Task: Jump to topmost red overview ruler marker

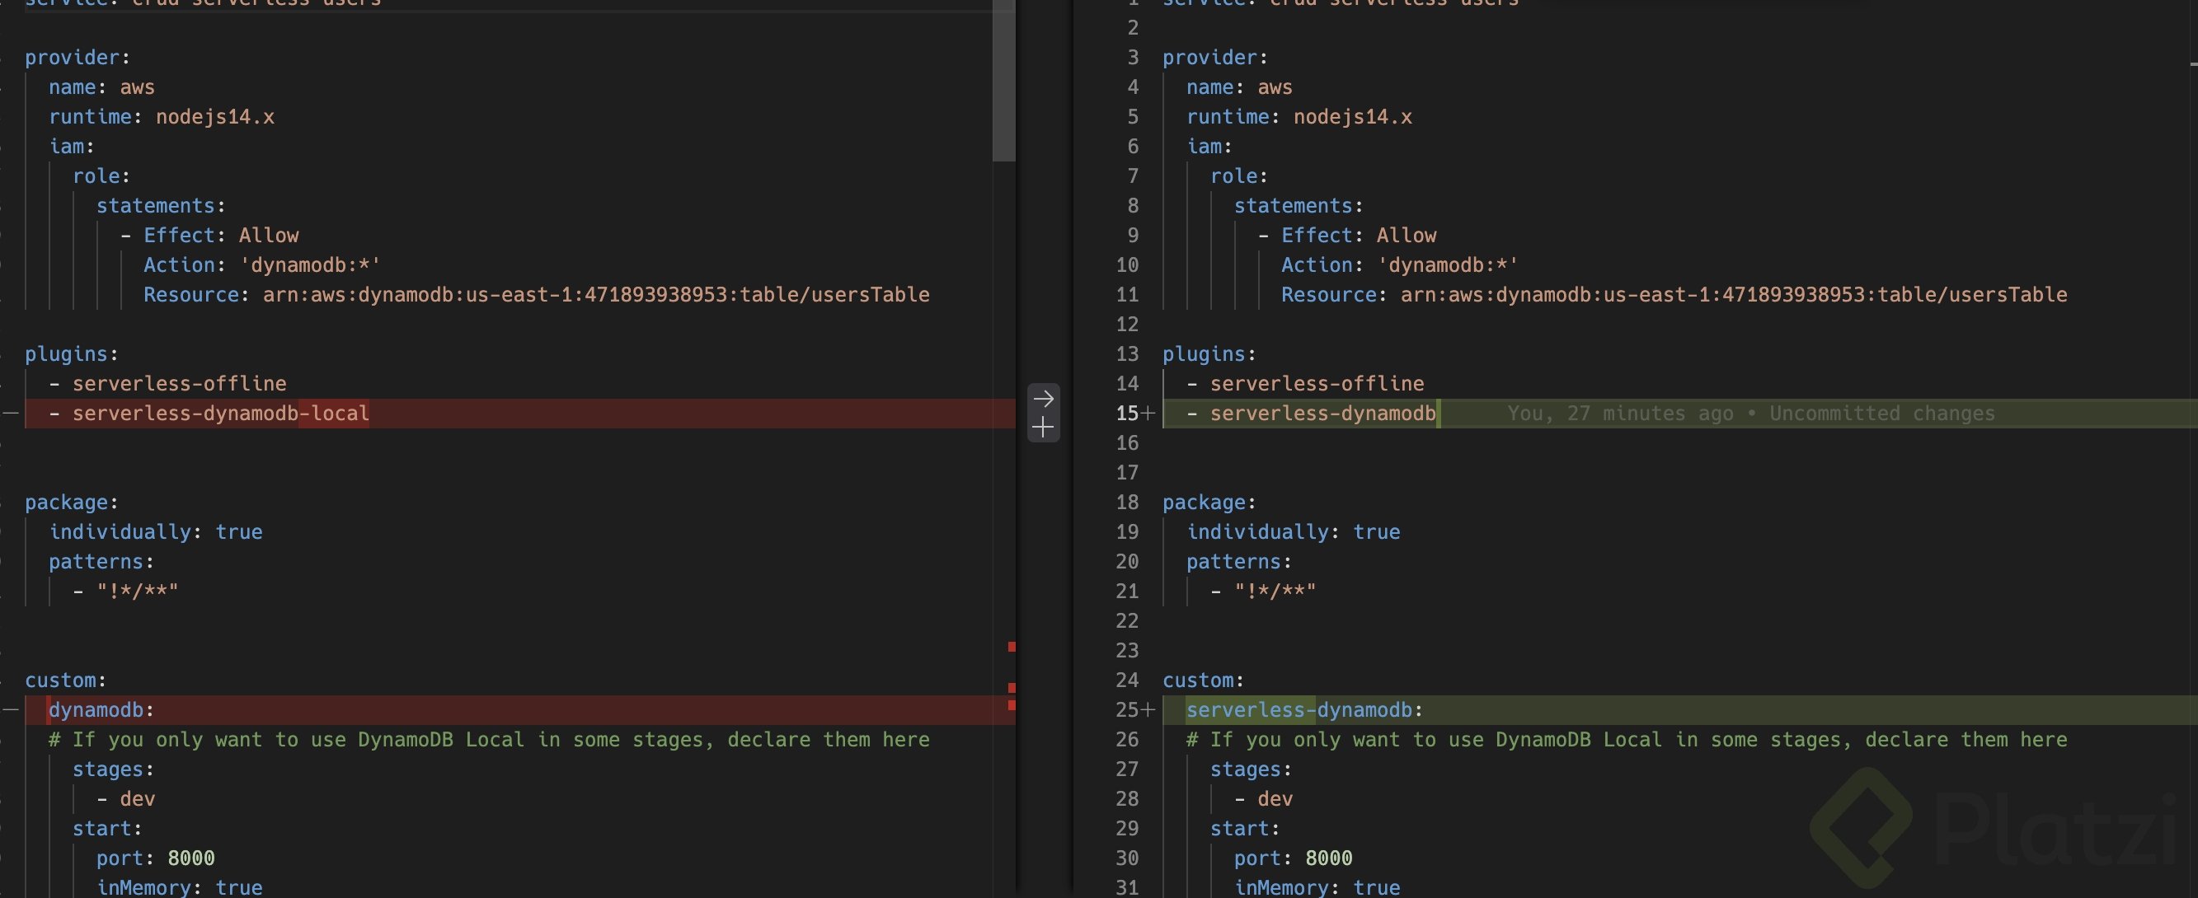Action: tap(1011, 648)
